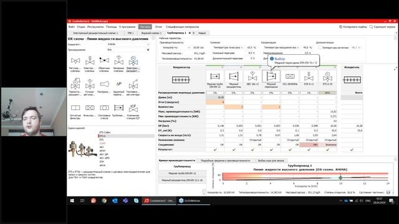
Task: Click the copper pipe DIN-EN 12 component in line
Action: click(215, 77)
